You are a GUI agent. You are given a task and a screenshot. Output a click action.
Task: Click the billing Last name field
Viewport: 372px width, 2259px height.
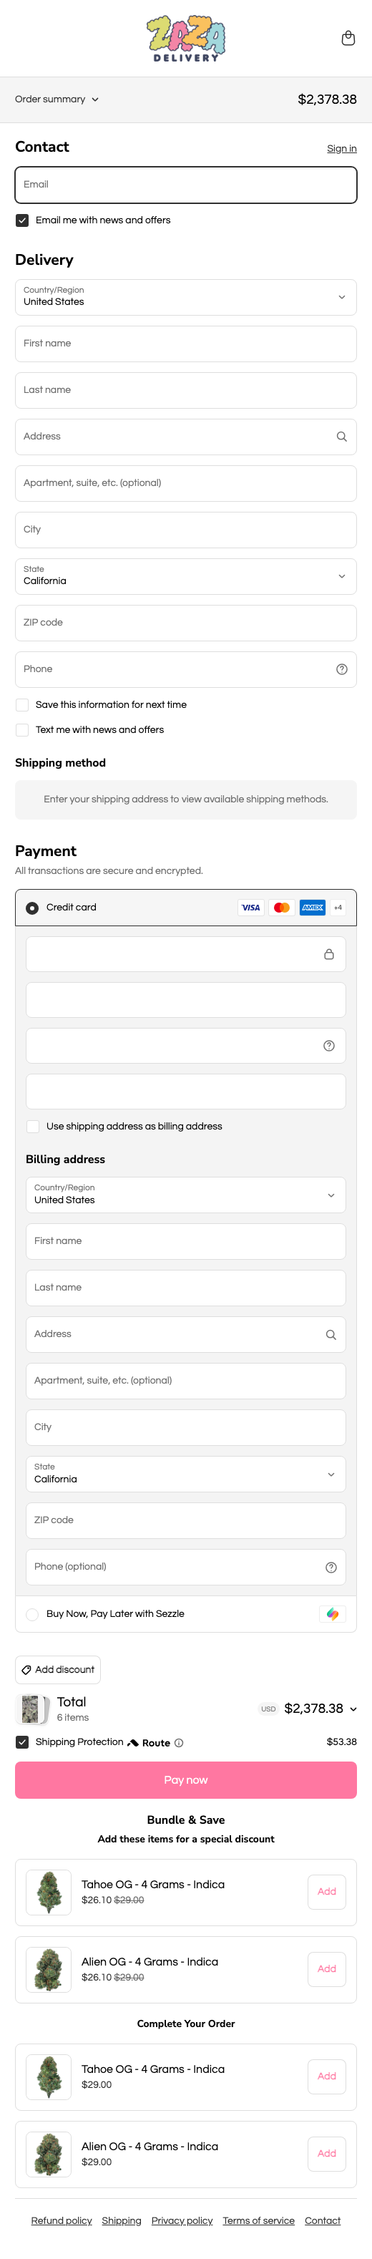coord(186,1288)
